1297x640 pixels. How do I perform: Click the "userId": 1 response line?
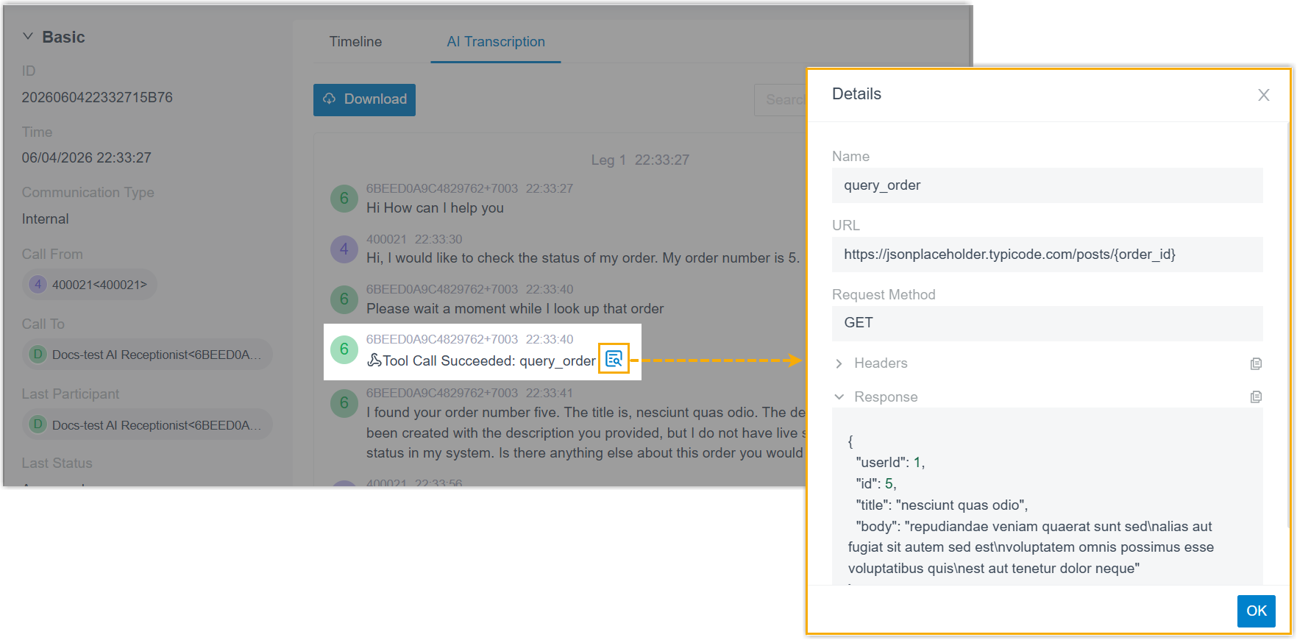coord(890,463)
